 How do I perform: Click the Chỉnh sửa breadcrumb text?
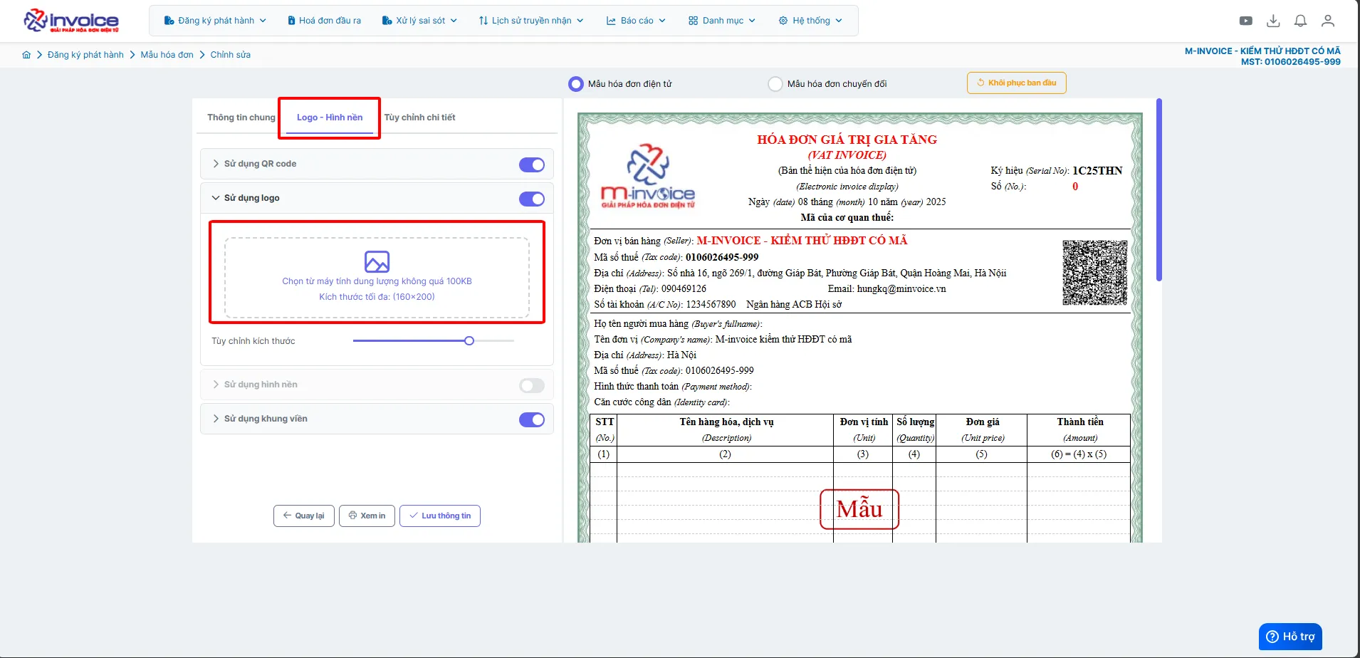(231, 55)
